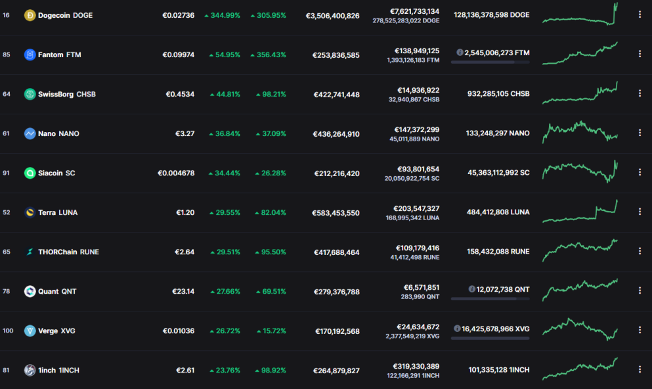Click Quant price €23.14
The width and height of the screenshot is (652, 389).
click(183, 291)
